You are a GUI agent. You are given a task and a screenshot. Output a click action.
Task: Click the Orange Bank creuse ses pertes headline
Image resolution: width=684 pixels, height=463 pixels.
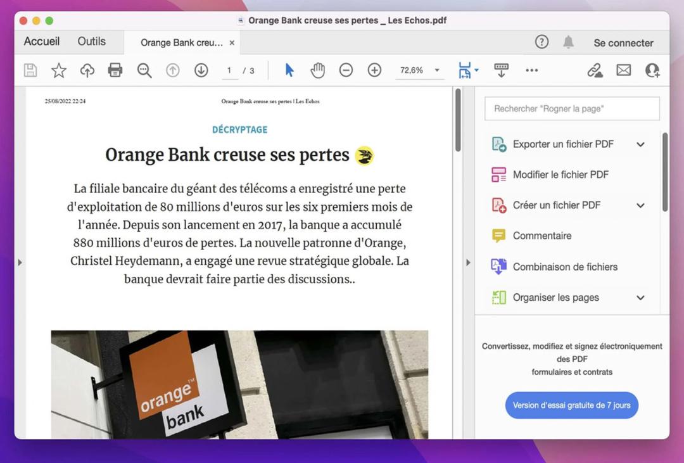click(227, 155)
